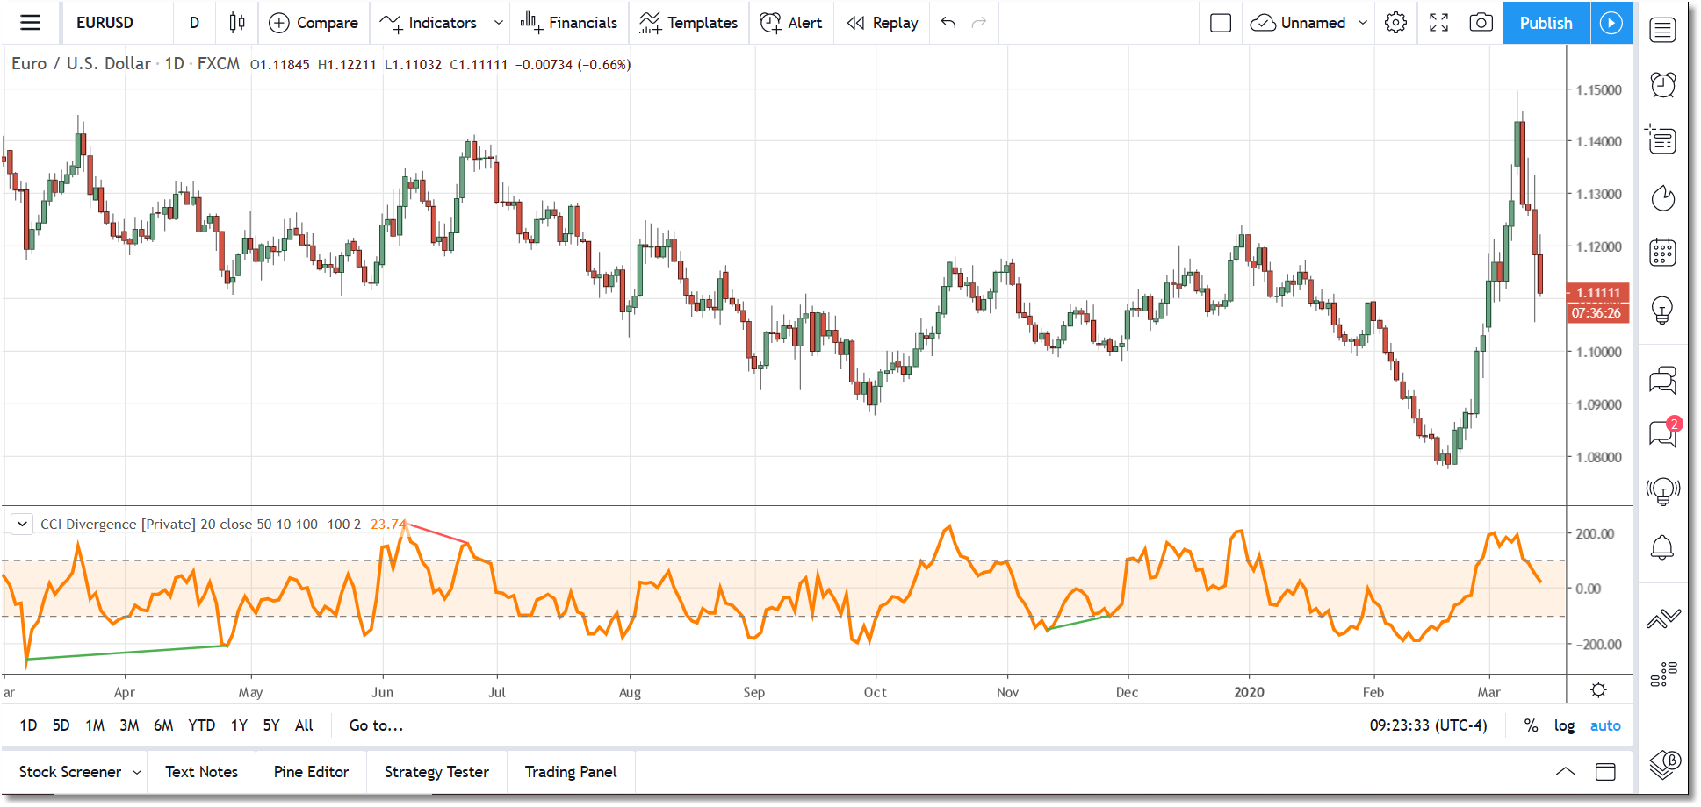The image size is (1701, 807).
Task: Select the chart layout square icon
Action: click(x=1221, y=23)
